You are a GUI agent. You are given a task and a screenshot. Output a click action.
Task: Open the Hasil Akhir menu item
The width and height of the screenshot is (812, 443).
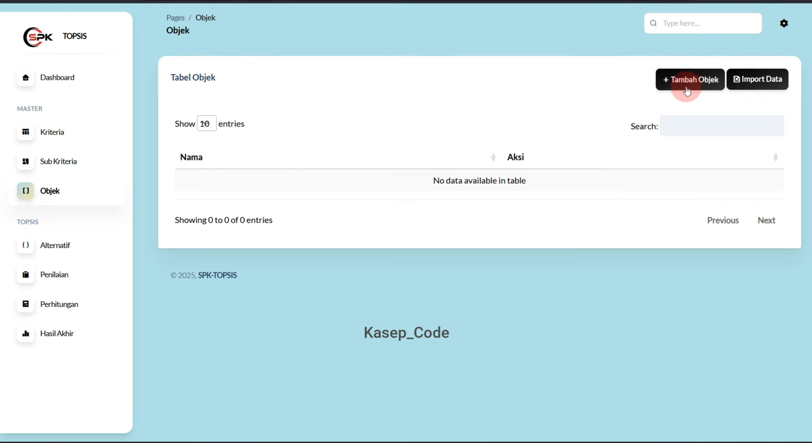tap(57, 333)
